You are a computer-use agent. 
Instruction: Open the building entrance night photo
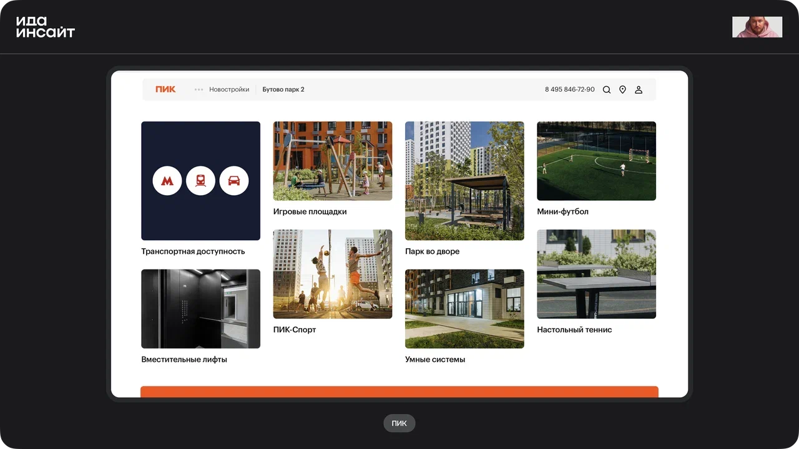(x=464, y=309)
